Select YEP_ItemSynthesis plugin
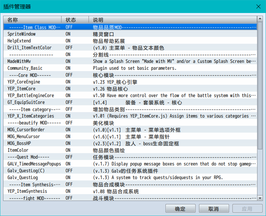Viewport: 266px width, 216px height. pyautogui.click(x=130, y=191)
